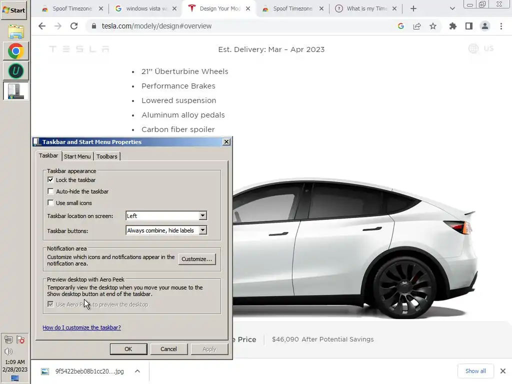Bookmark this page with the star

pos(433,26)
